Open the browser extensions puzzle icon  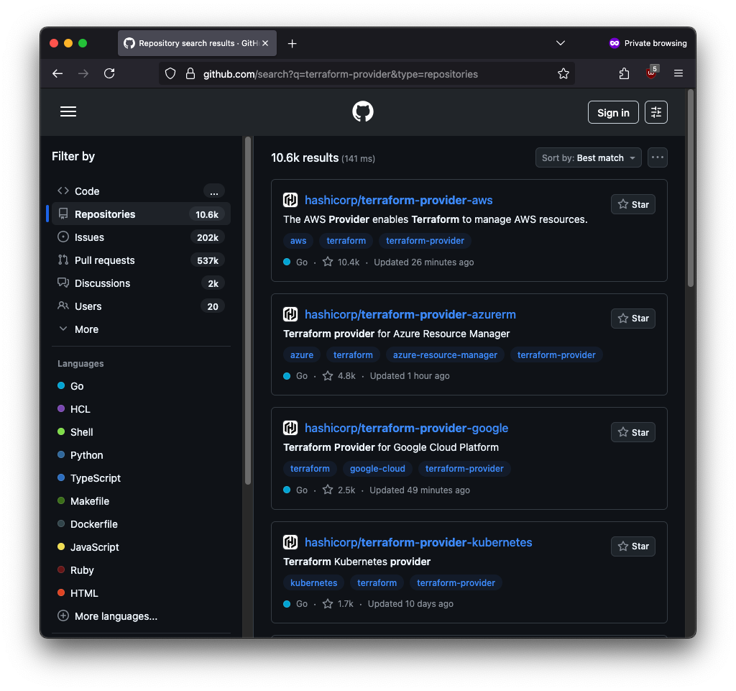click(x=624, y=73)
